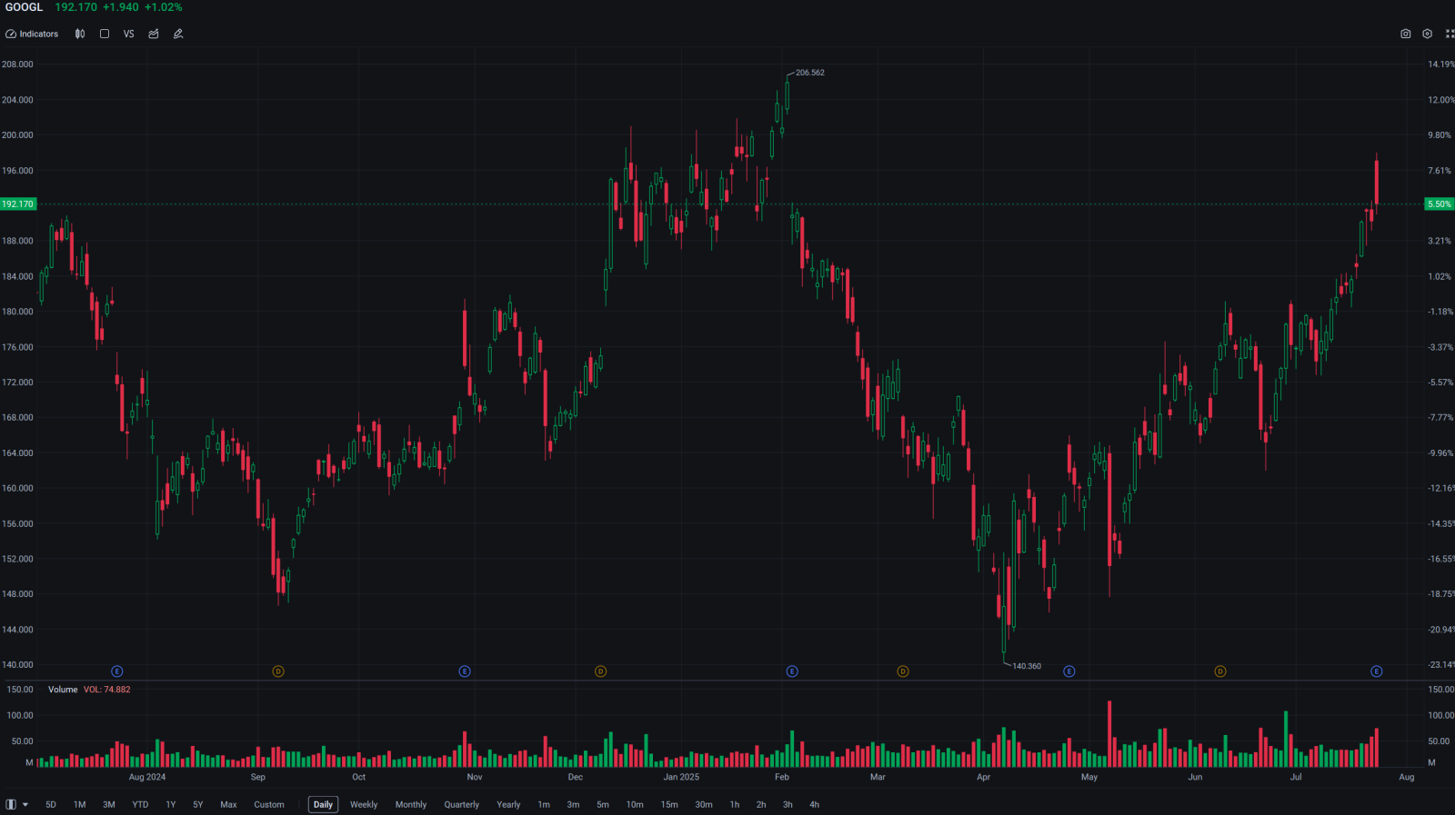
Task: Click the square layout icon in toolbar
Action: coord(105,34)
